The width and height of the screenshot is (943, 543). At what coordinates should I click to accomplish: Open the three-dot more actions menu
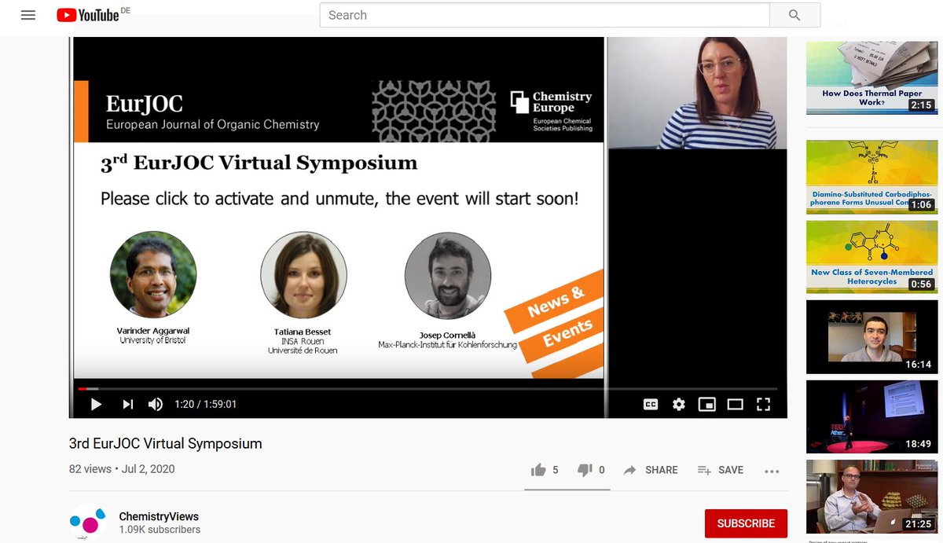pos(772,471)
